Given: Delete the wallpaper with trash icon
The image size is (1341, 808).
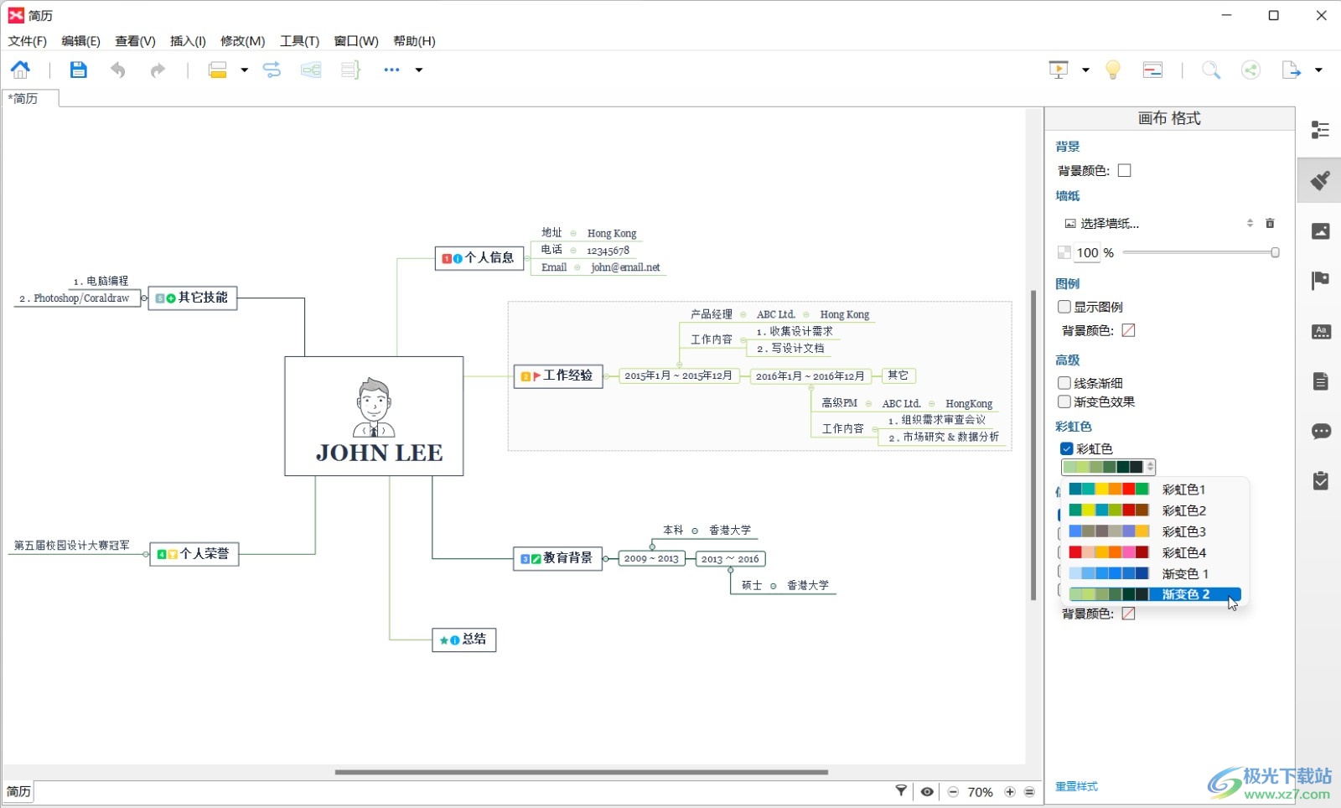Looking at the screenshot, I should point(1270,223).
